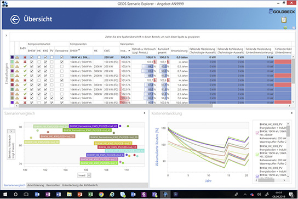Click color swatch of the 100,0 % row

coord(12,57)
